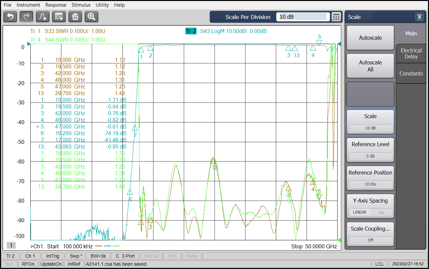Select the highlighted Tr 2 trace label

point(190,31)
